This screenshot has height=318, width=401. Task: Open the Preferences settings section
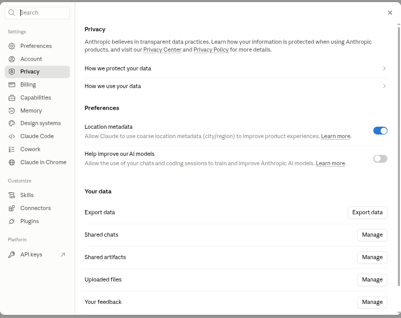pyautogui.click(x=38, y=46)
